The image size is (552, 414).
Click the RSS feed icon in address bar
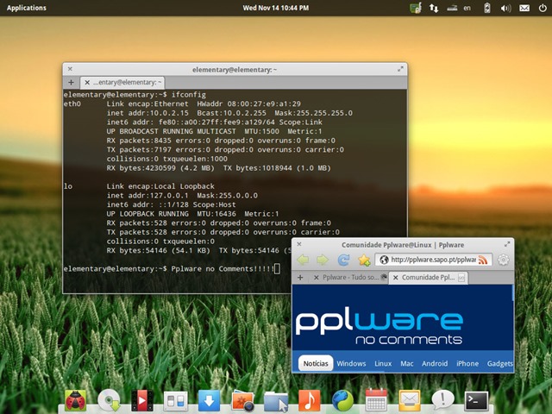483,260
